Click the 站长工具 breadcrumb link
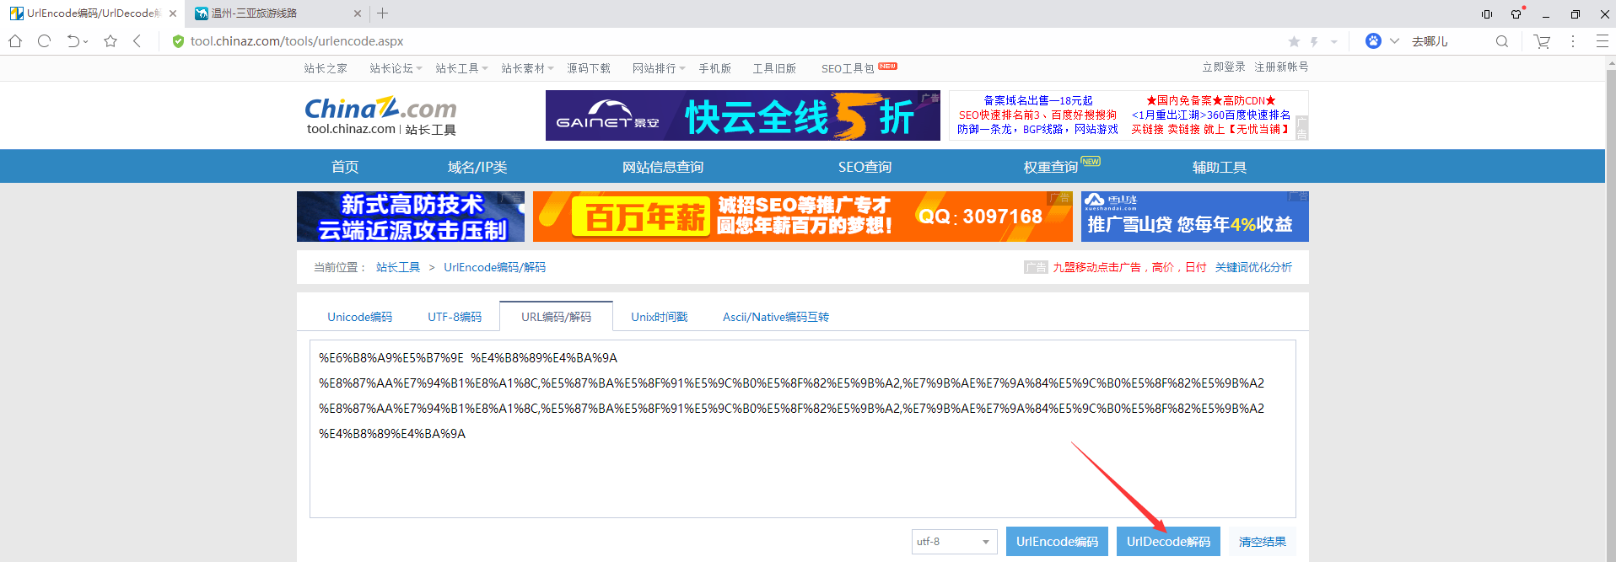Image resolution: width=1616 pixels, height=562 pixels. coord(398,267)
